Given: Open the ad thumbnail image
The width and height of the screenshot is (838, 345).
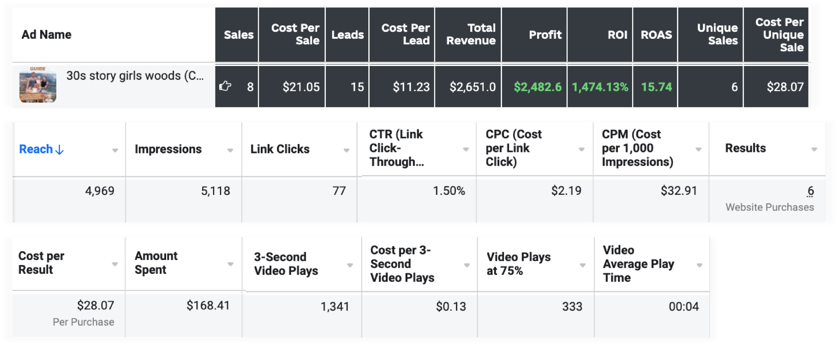Looking at the screenshot, I should [38, 85].
